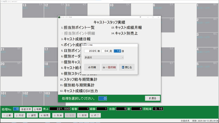The image size is (219, 123).
Task: Click the 全精算 settle-all button
Action: click(x=37, y=109)
